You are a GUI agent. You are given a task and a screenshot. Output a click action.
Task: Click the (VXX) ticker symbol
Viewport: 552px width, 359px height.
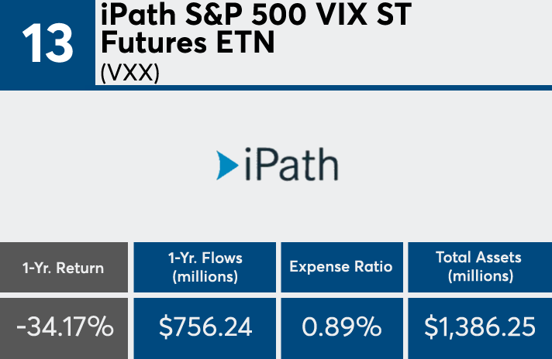[129, 74]
